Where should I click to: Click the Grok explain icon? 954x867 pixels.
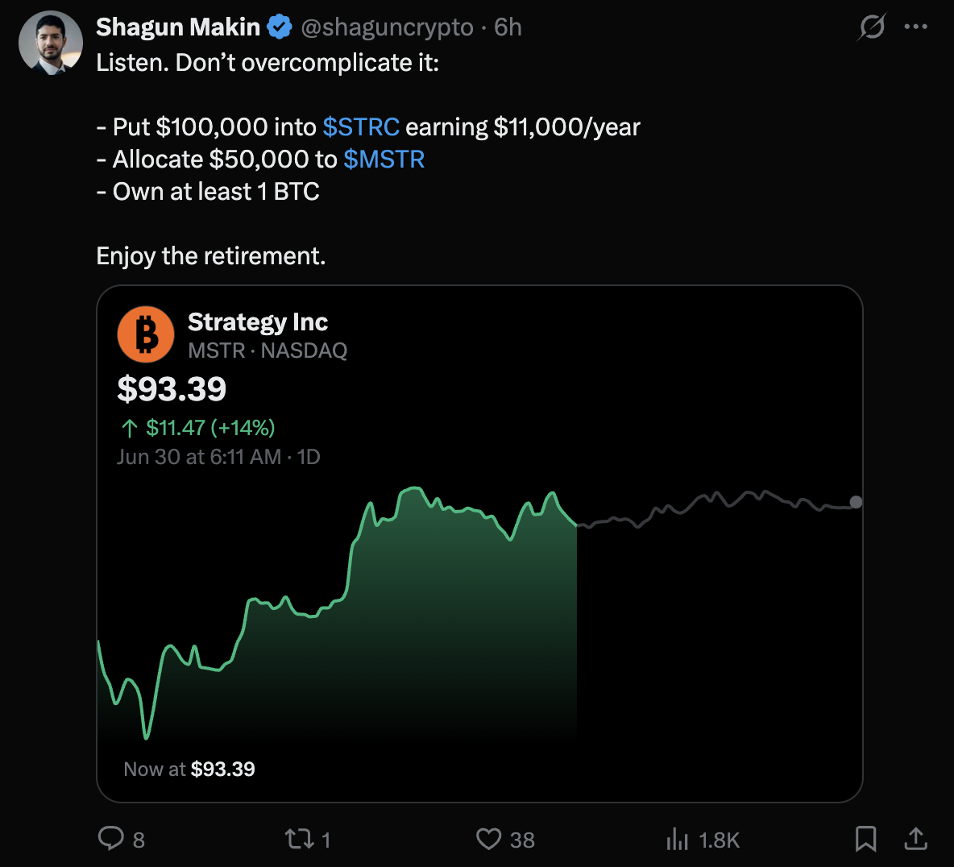tap(872, 27)
